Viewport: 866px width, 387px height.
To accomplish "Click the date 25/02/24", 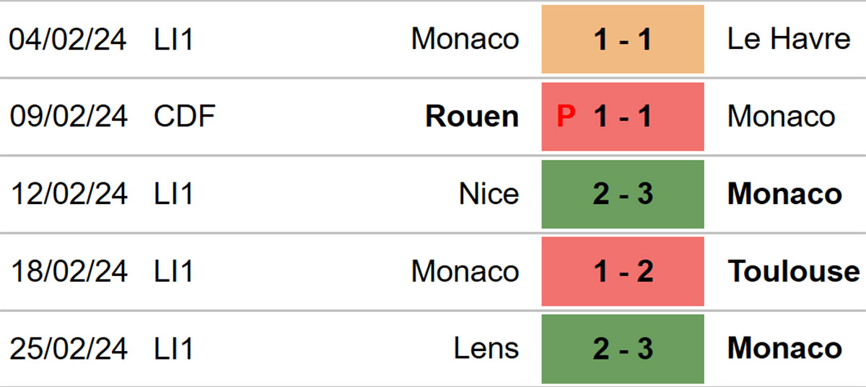I will point(68,349).
